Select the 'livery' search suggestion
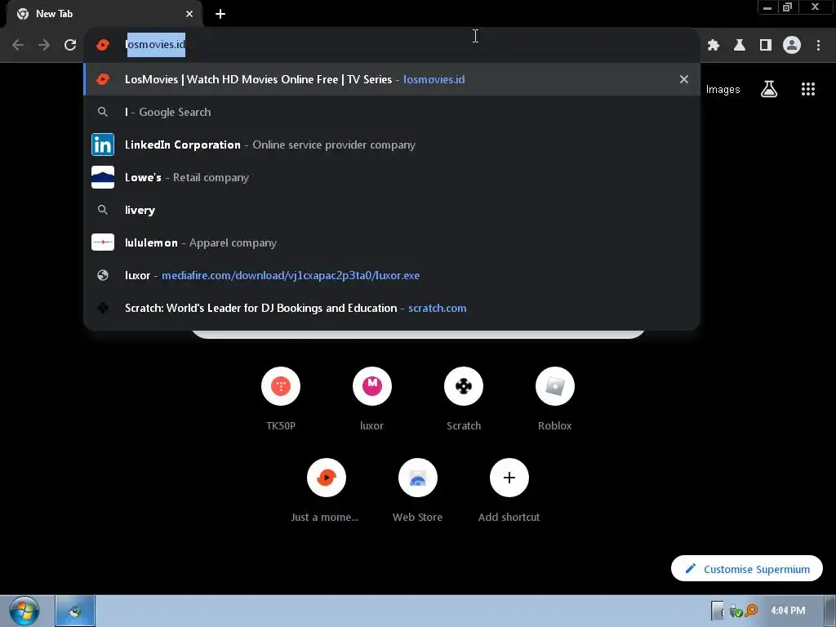The height and width of the screenshot is (627, 836). [x=392, y=210]
